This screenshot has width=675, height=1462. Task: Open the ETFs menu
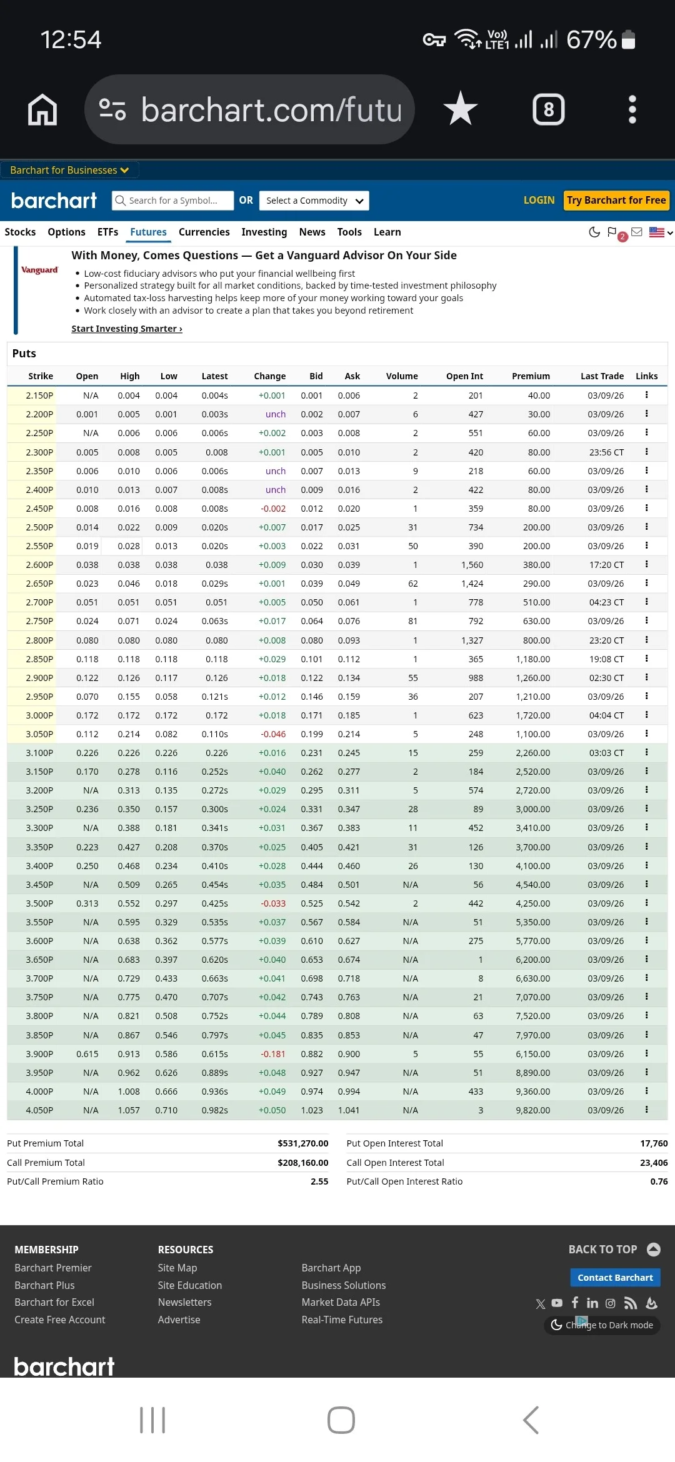pyautogui.click(x=107, y=232)
